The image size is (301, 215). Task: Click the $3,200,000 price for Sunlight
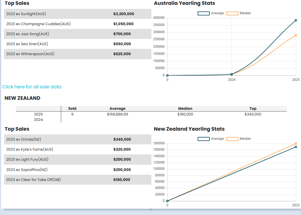point(124,14)
